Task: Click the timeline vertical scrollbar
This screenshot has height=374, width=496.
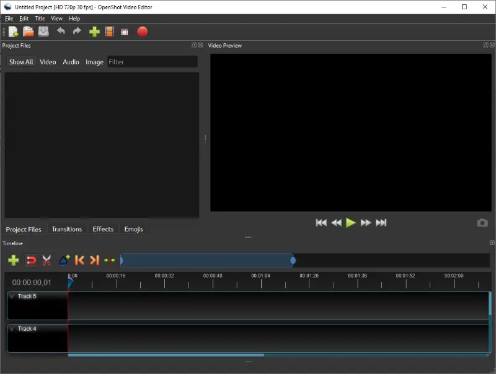Action: [490, 303]
